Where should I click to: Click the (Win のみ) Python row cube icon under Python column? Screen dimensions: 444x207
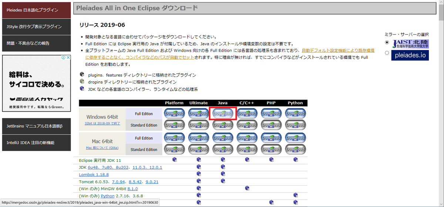pos(295,195)
